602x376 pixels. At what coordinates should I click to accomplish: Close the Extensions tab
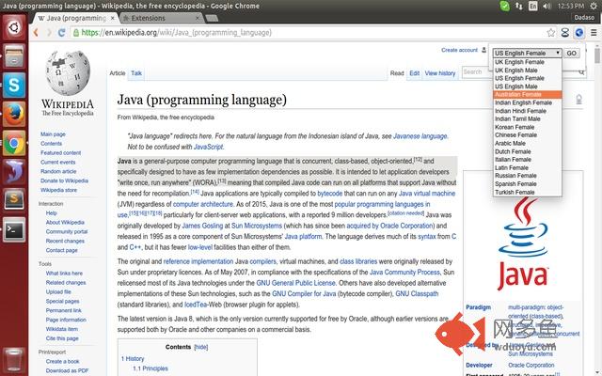(198, 18)
